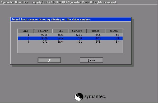Click empty area of drive list below row 3

tap(70, 48)
